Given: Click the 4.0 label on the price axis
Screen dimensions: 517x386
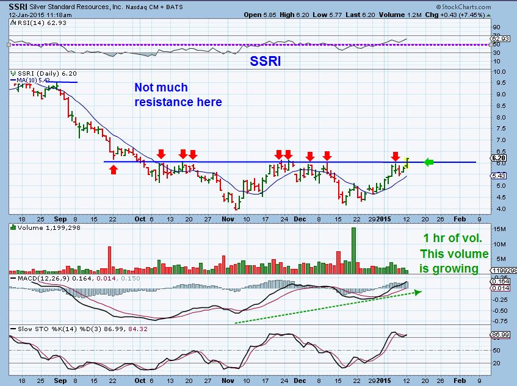Looking at the screenshot, I should click(501, 209).
